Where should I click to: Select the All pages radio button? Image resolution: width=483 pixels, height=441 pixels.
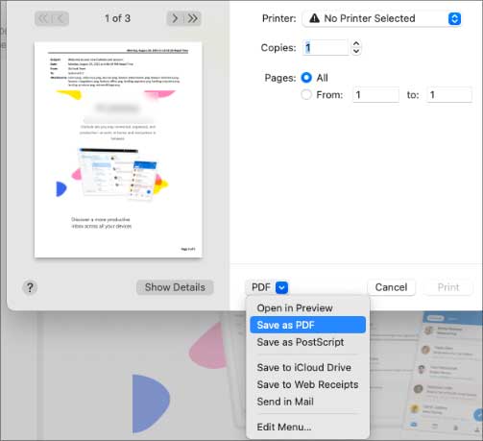pos(306,78)
